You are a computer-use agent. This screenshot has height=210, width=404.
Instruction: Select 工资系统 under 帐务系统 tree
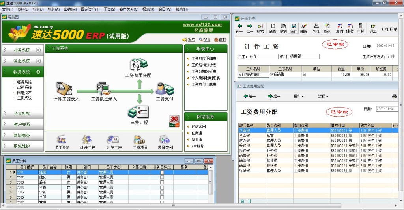coord(24,98)
